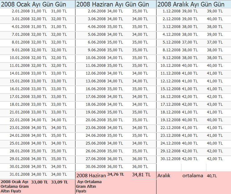The image size is (231, 194).
Task: Select date cell 22.01.2008
Action: pos(20,120)
